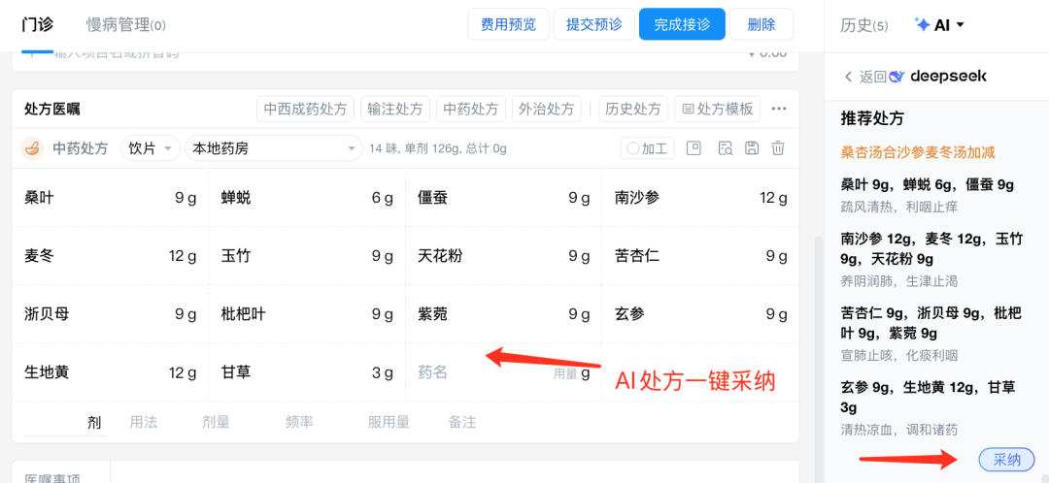Click the 医嘱事项 section label
The height and width of the screenshot is (483, 1049).
tap(52, 478)
